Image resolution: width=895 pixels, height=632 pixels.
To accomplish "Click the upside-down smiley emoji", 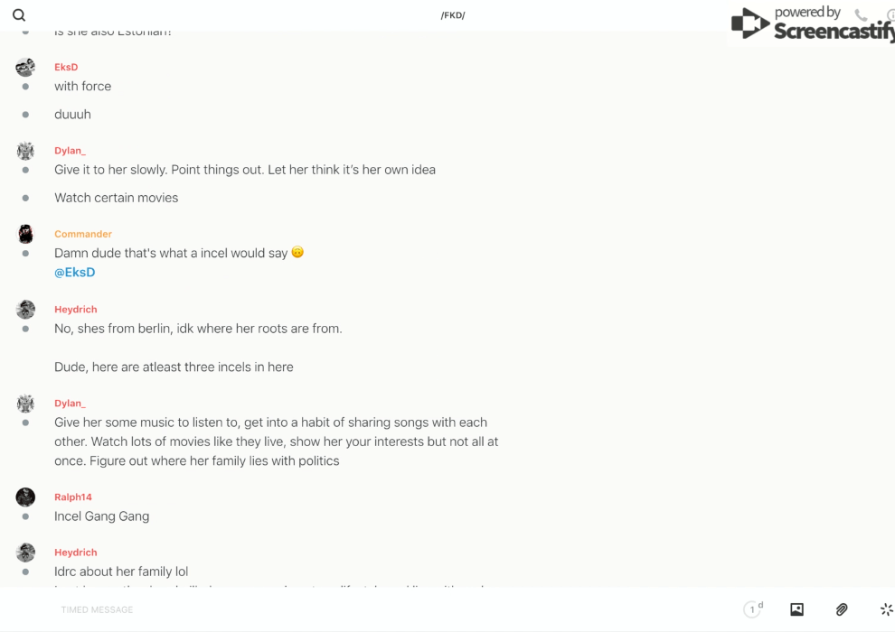I will click(297, 253).
